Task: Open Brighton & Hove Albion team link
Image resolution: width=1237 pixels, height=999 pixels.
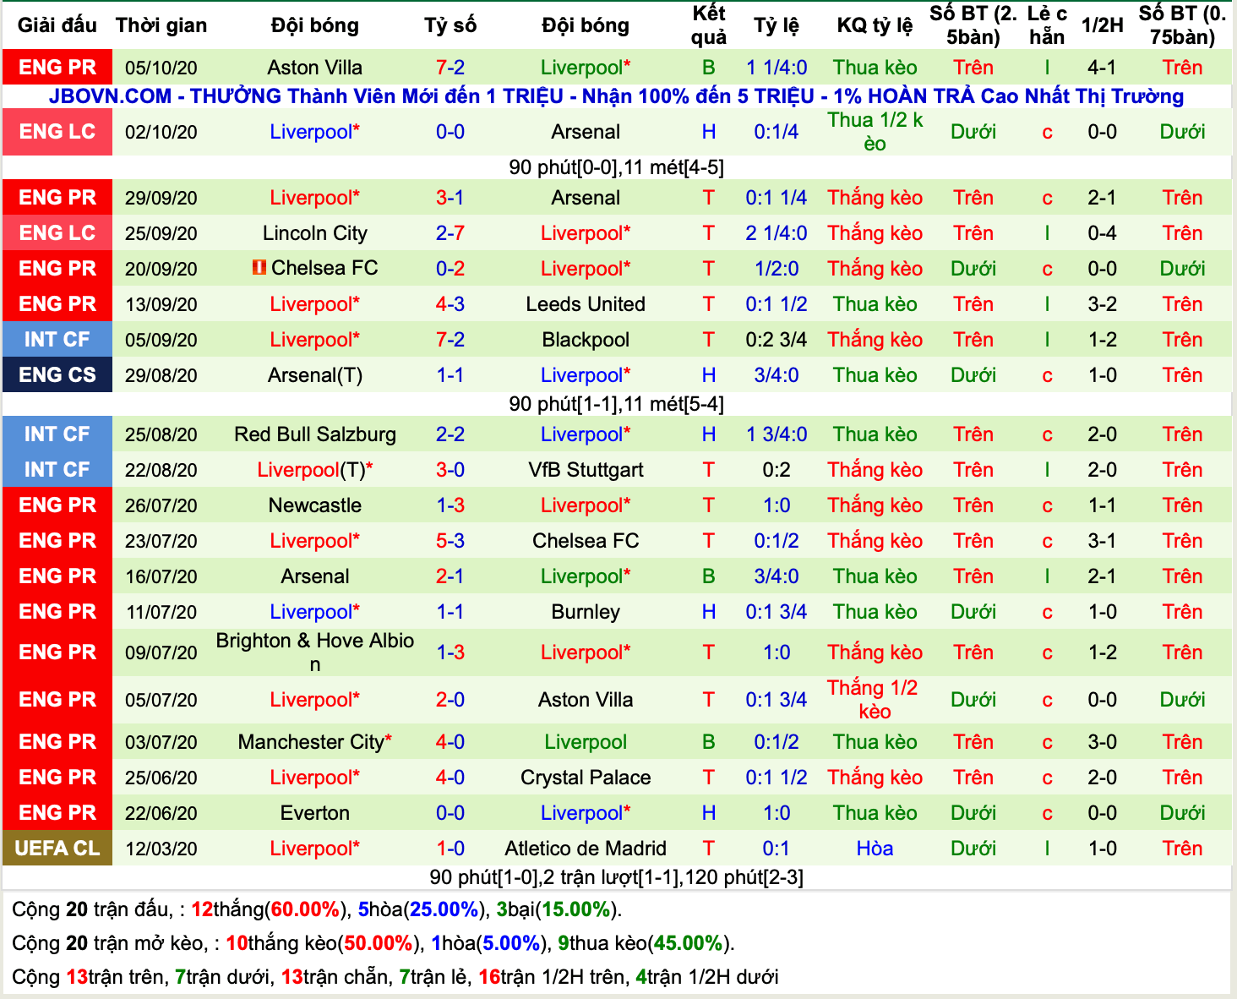Action: pyautogui.click(x=315, y=652)
